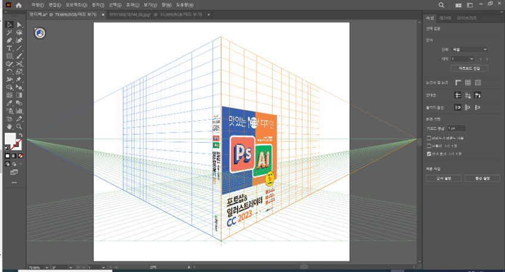Screen dimensions: 505x272
Task: Select the Scissors tool
Action: point(19,64)
